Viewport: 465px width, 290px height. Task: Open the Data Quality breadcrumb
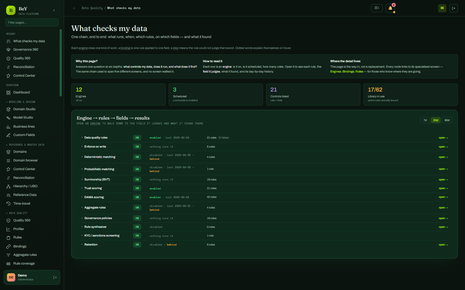tap(92, 8)
